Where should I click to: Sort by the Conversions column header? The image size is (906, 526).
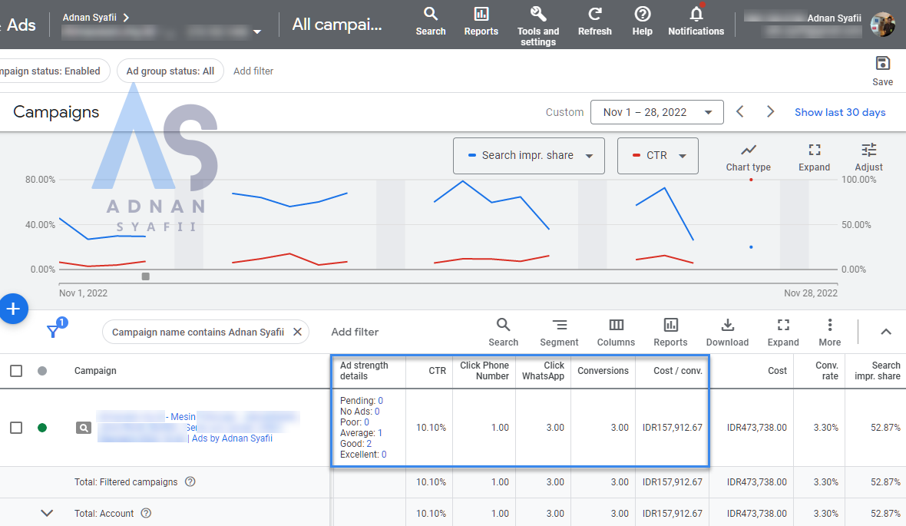[x=603, y=371]
